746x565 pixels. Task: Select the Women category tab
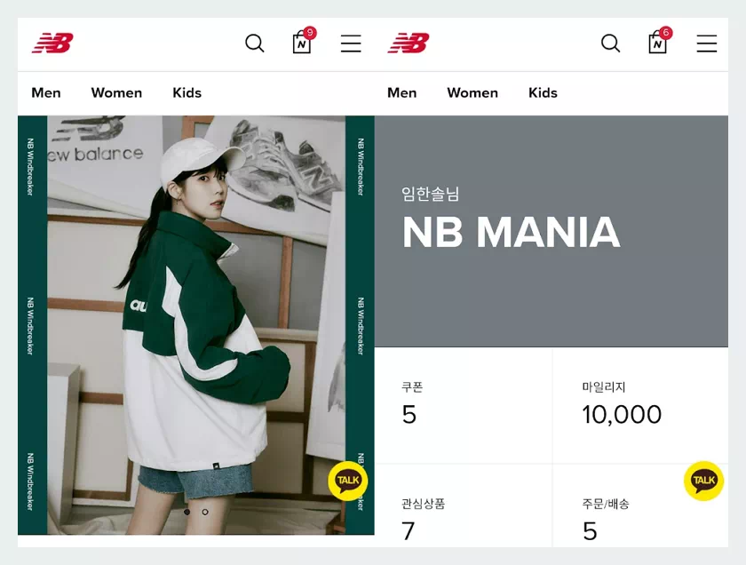point(116,92)
